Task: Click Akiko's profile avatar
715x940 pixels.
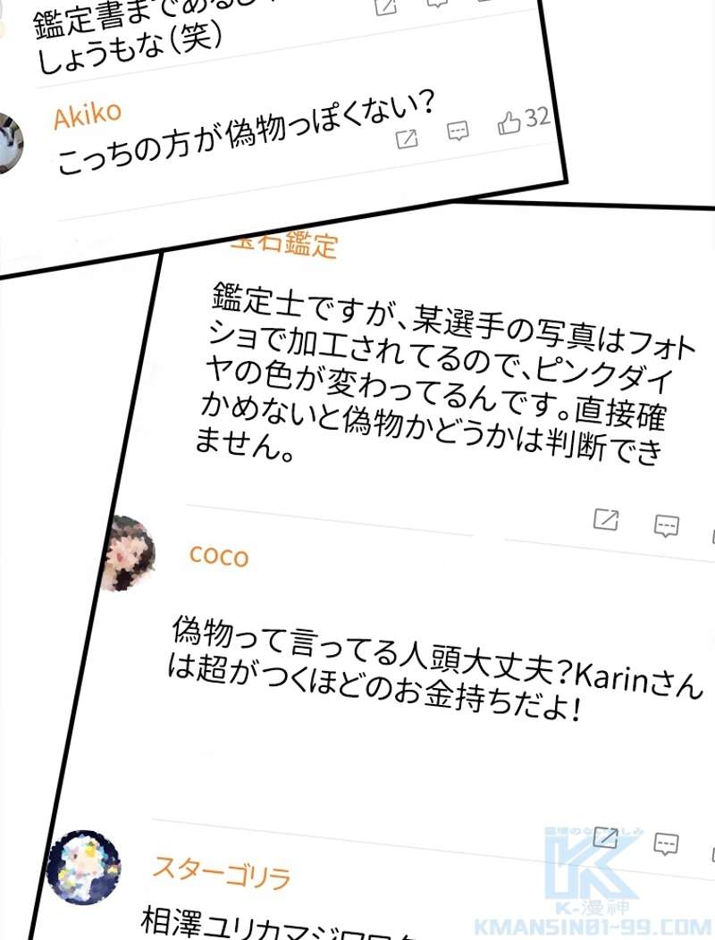Action: [8, 143]
